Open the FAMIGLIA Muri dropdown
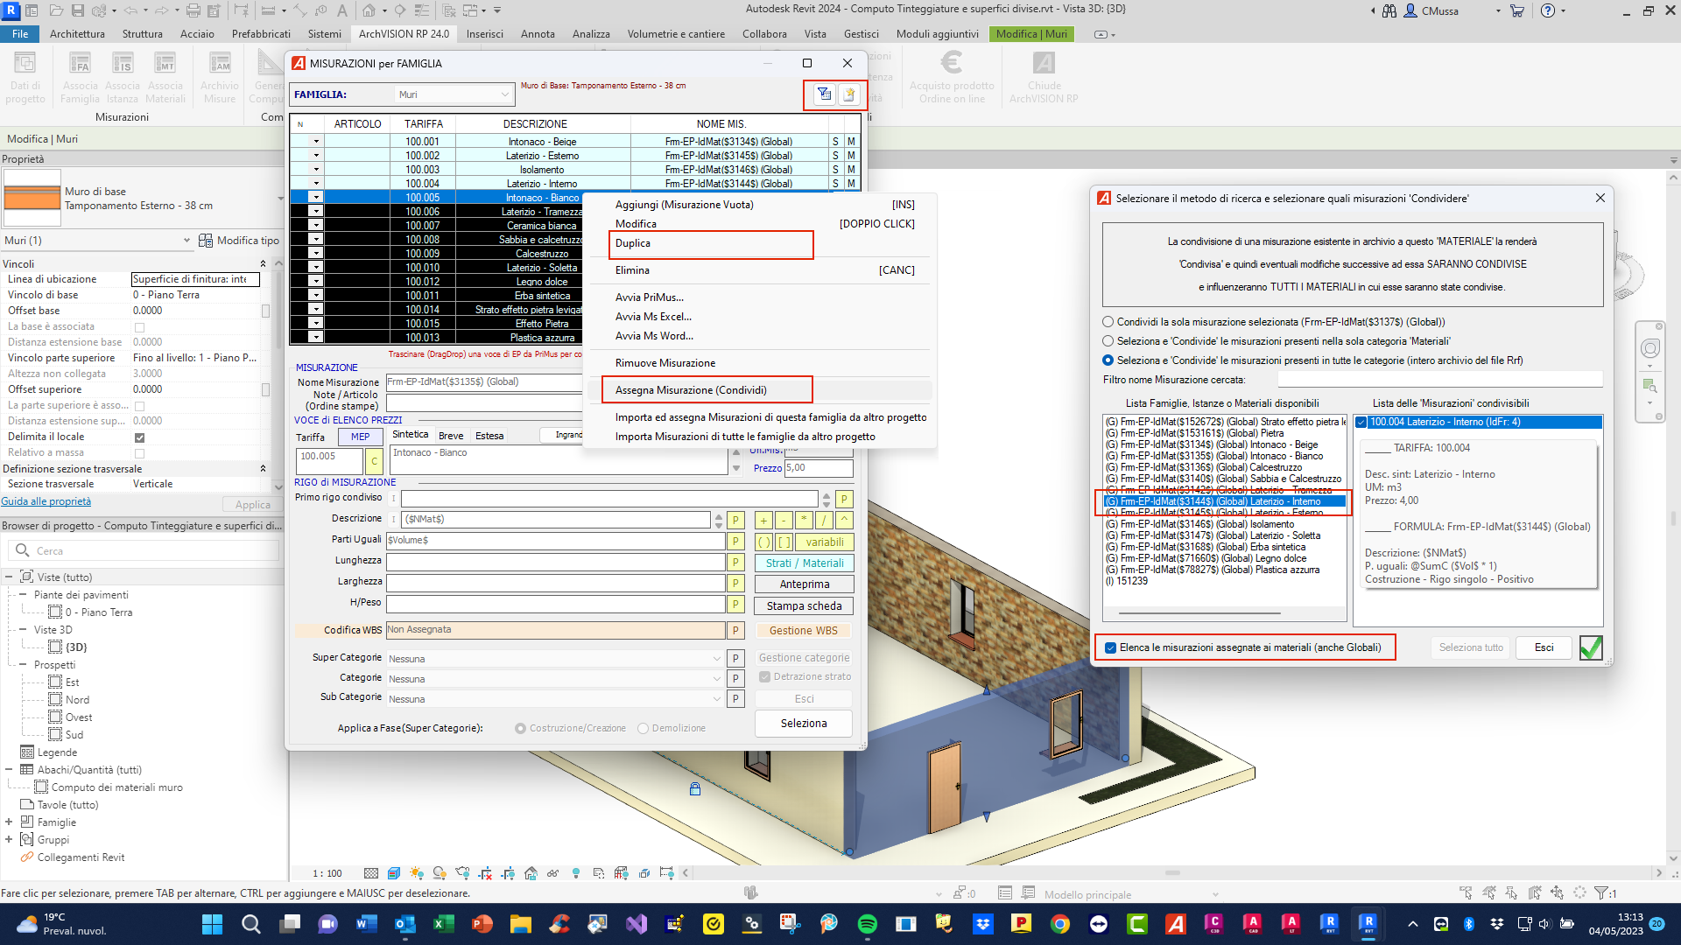 pos(453,94)
